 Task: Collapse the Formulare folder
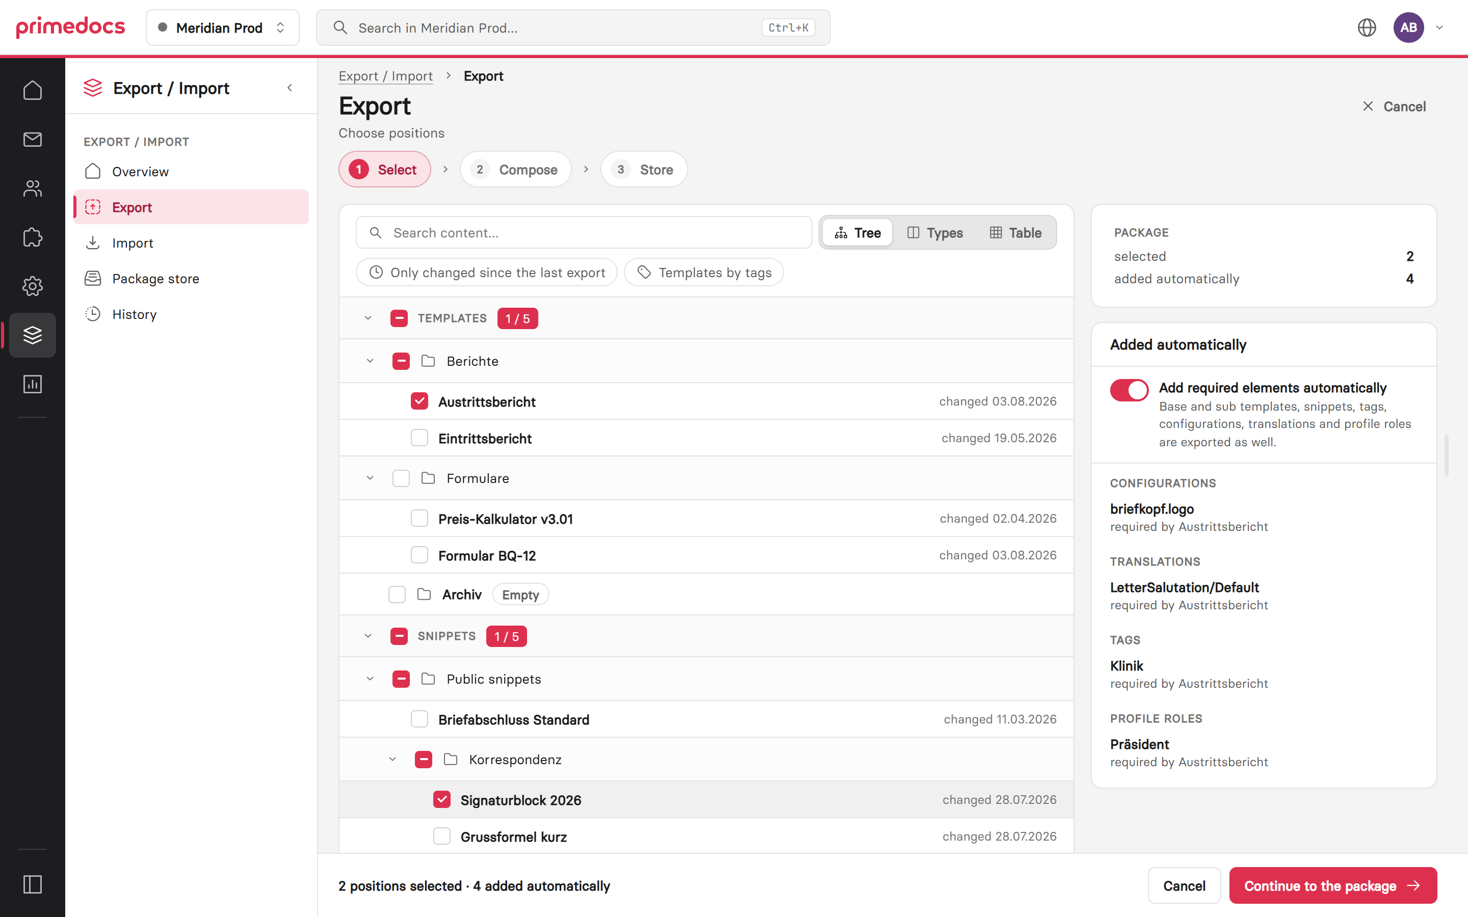coord(370,478)
